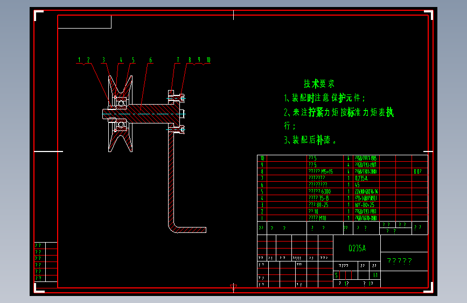Click the '行；' continuation line
Viewport: 467px width, 303px height.
coord(289,126)
